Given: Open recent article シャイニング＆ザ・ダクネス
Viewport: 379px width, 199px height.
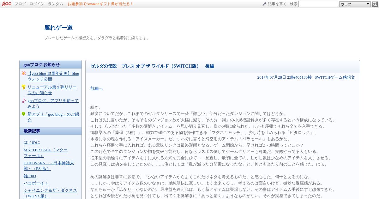Looking at the screenshot, I should [x=50, y=193].
